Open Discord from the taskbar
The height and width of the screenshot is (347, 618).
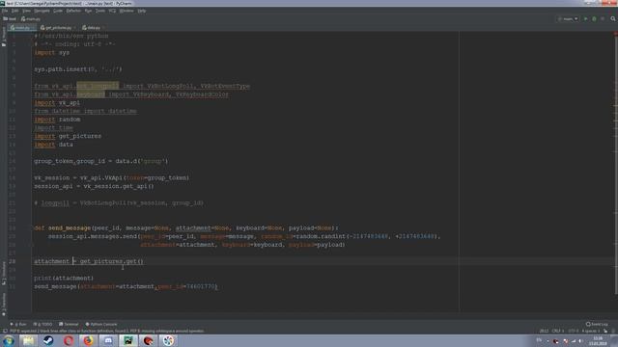click(108, 340)
